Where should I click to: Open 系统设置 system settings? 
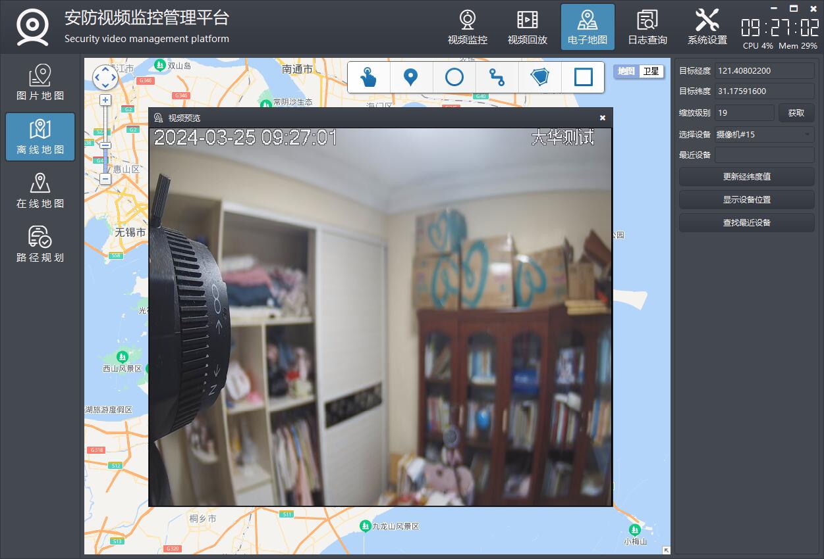pos(707,28)
